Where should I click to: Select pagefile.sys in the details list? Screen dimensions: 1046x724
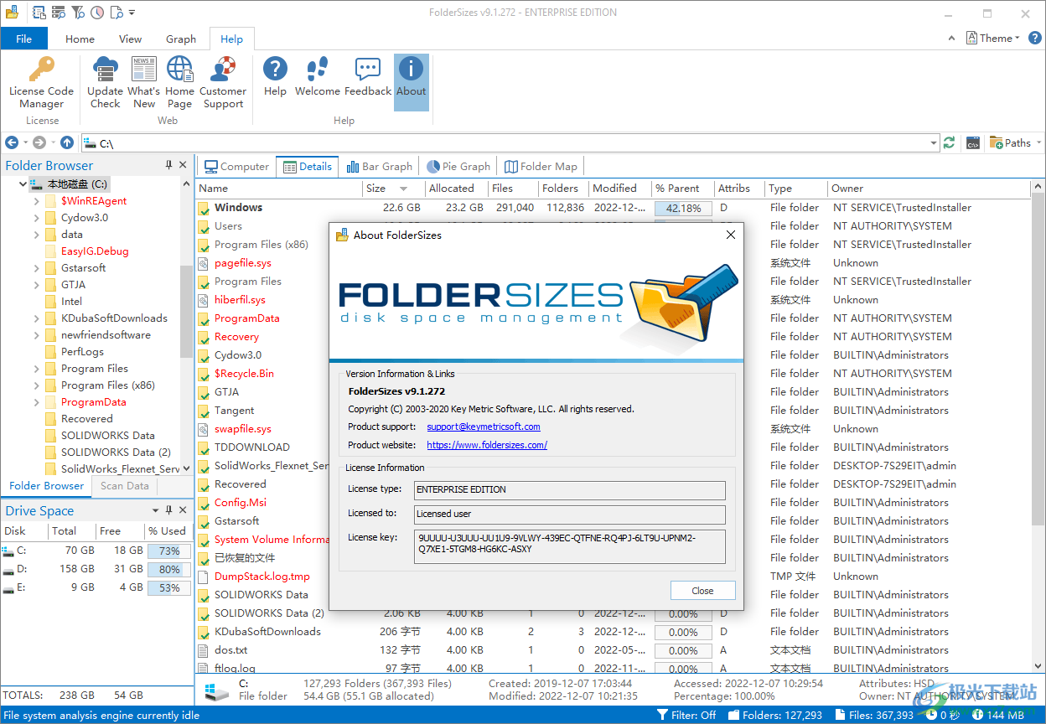point(242,262)
